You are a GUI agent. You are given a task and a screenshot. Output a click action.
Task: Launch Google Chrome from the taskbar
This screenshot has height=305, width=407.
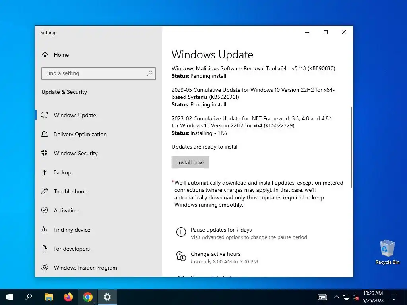(x=88, y=297)
